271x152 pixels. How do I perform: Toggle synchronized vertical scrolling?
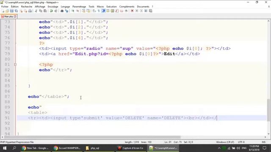click(83, 11)
